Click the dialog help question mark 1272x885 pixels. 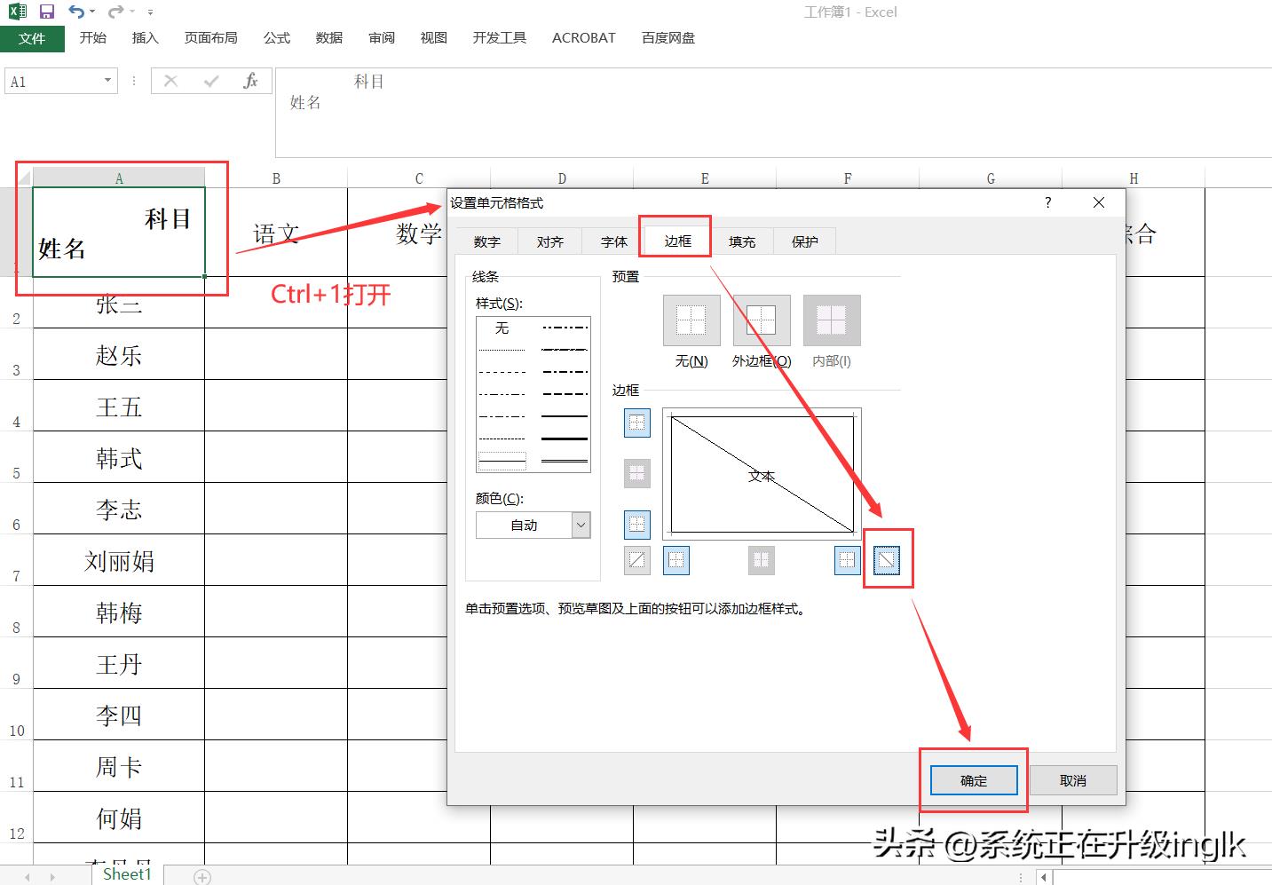click(1047, 202)
